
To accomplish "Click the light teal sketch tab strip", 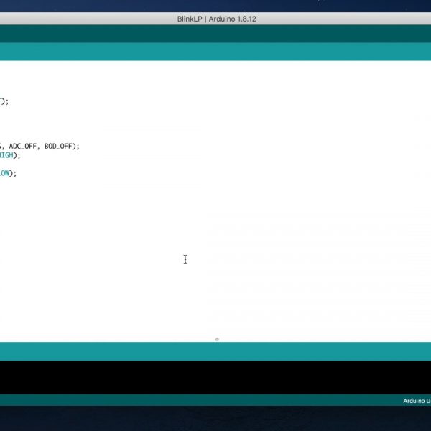I will pyautogui.click(x=215, y=51).
